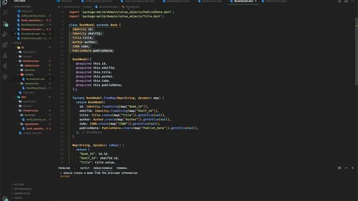
Task: Open the editor More Actions menu
Action: coord(353,1)
